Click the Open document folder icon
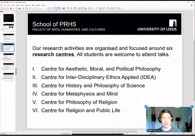This screenshot has width=195, height=136. 6,8
